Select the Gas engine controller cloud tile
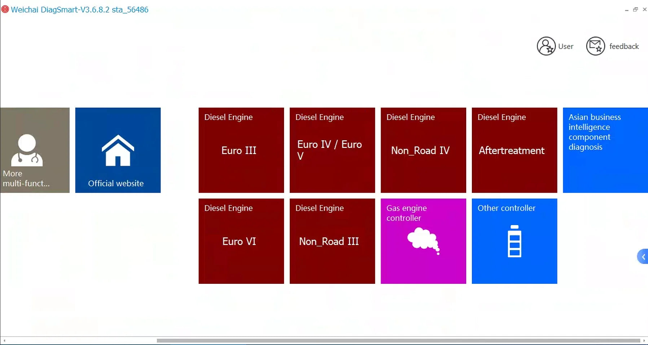Viewport: 648px width, 345px height. (423, 241)
